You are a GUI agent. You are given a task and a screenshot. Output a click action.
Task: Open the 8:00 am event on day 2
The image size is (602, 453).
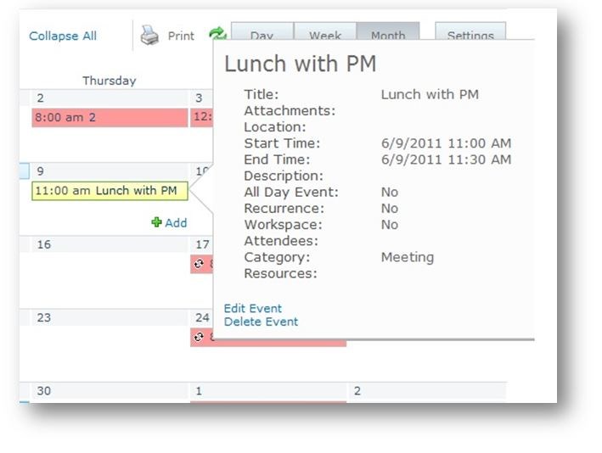[110, 117]
